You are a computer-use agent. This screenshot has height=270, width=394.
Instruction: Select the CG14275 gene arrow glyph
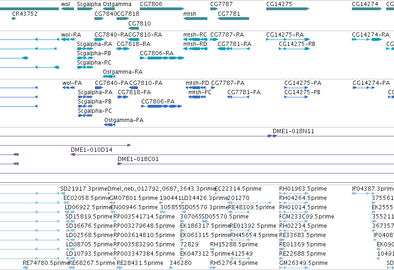288,9
